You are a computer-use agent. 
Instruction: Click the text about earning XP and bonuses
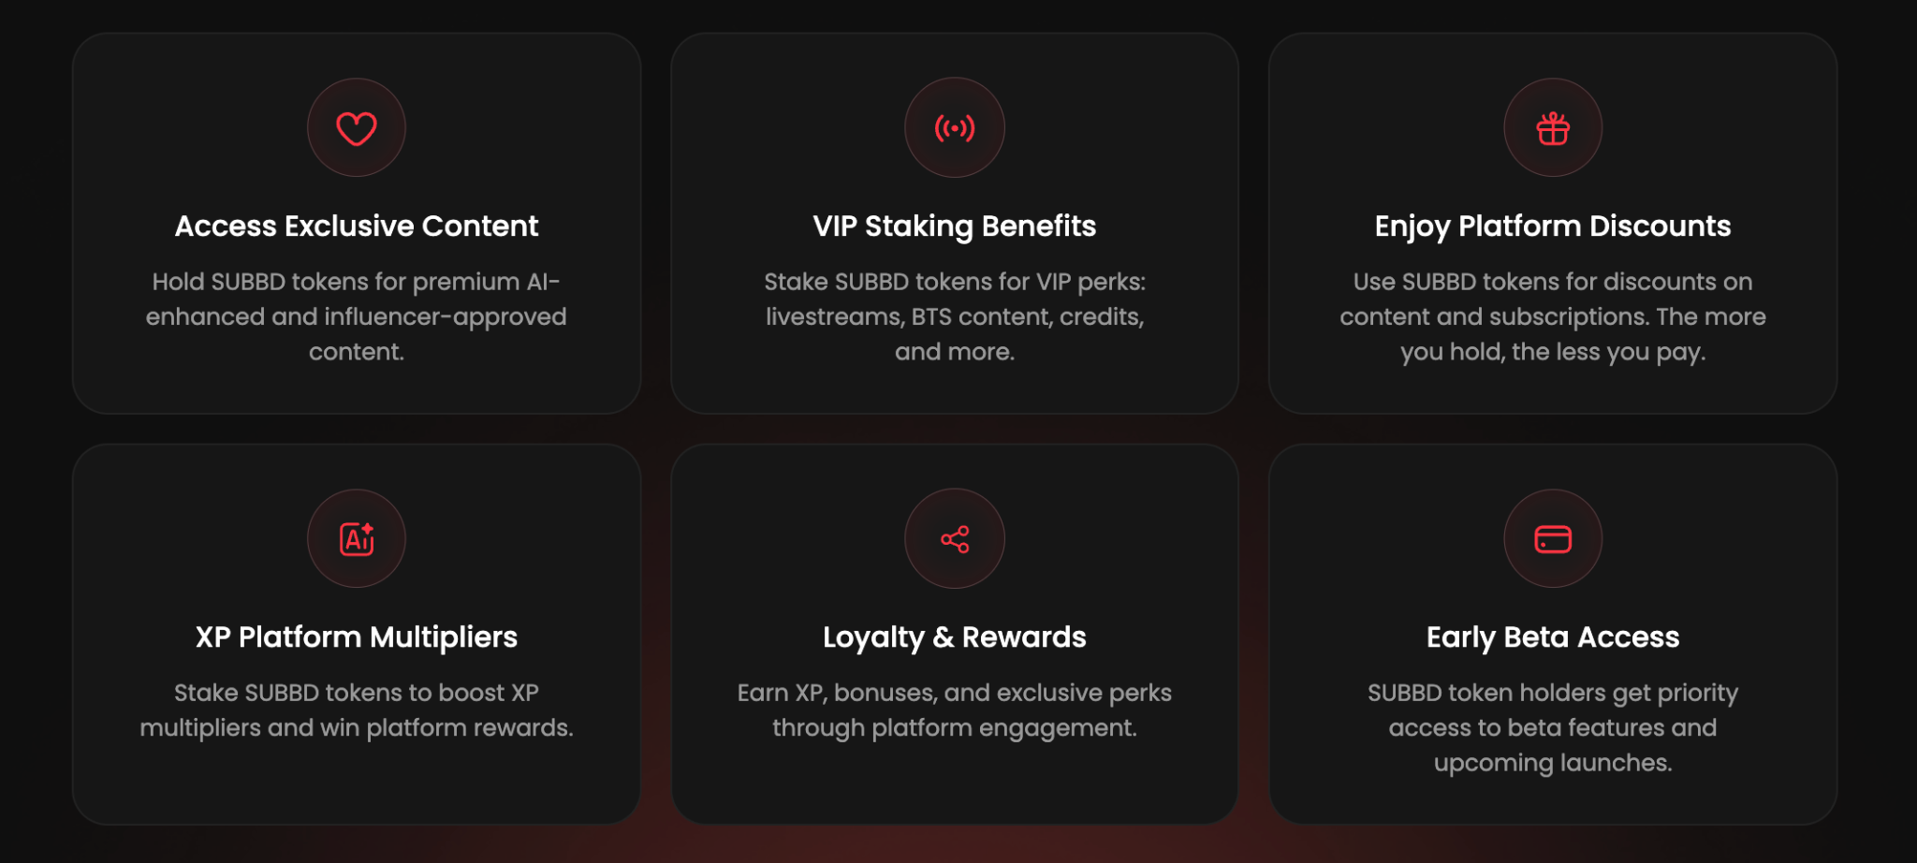[x=955, y=710]
